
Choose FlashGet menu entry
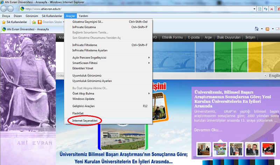point(108,113)
